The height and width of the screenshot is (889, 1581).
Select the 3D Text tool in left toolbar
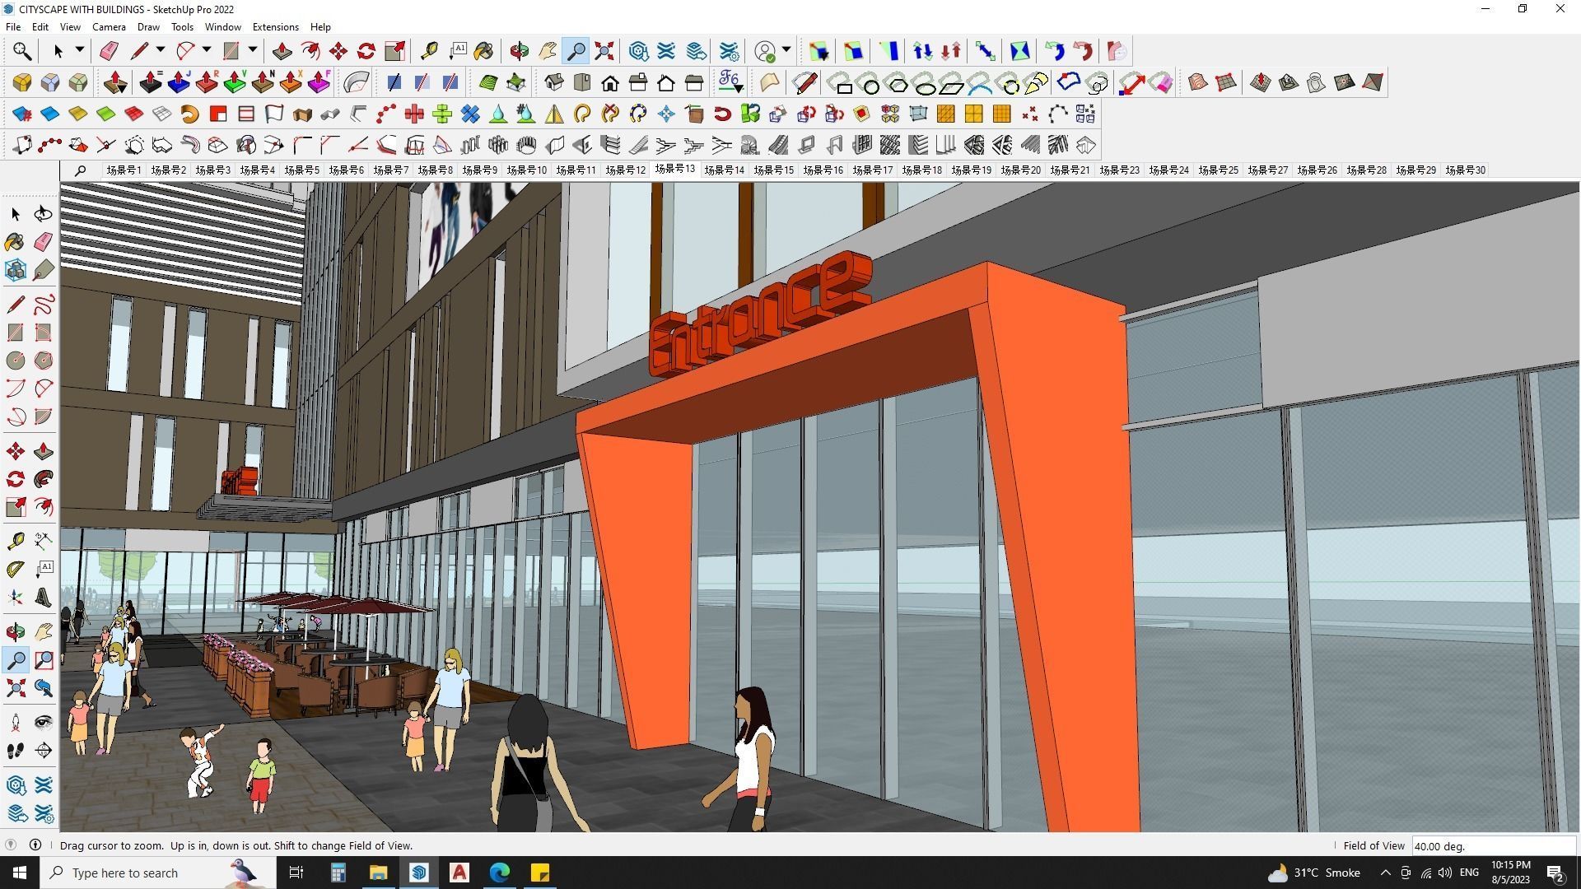click(44, 598)
